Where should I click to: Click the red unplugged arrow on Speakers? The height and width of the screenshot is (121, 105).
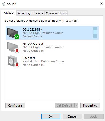[x=17, y=65]
